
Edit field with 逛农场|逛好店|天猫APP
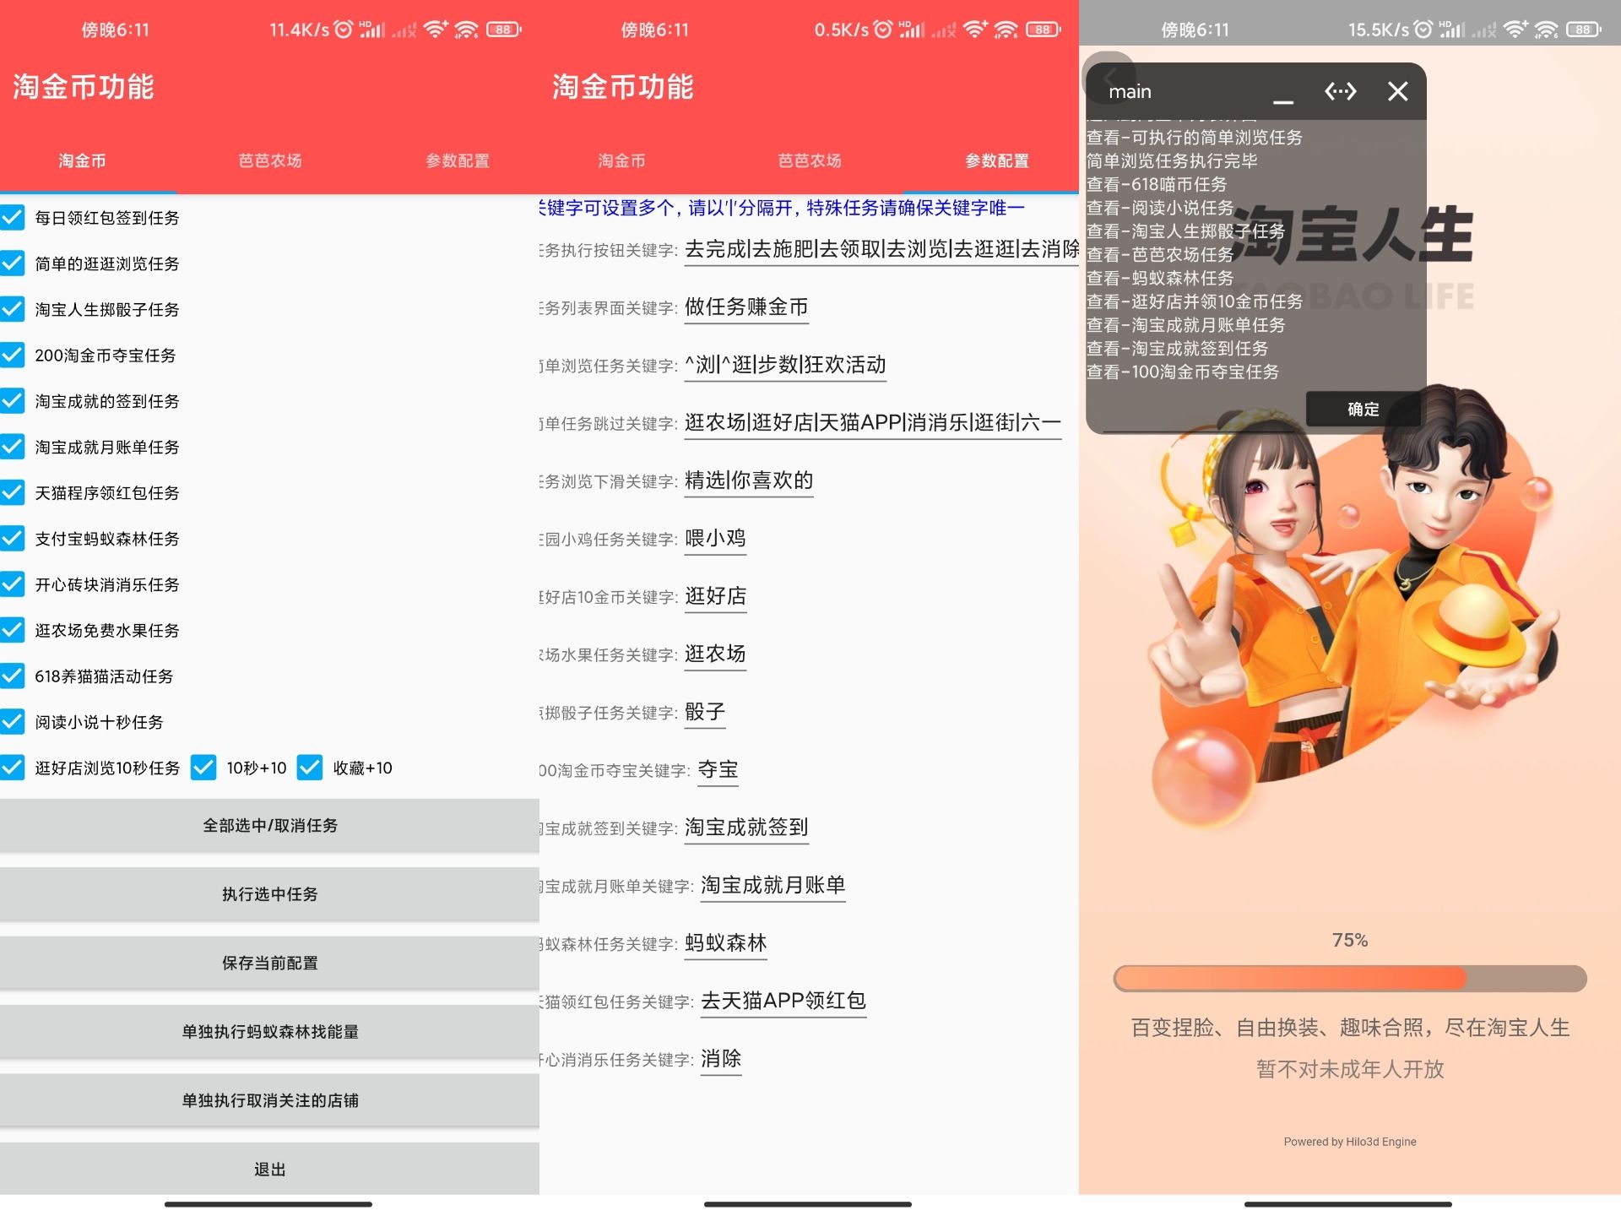pyautogui.click(x=873, y=423)
